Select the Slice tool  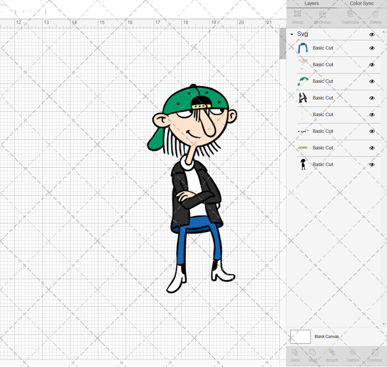pyautogui.click(x=295, y=352)
